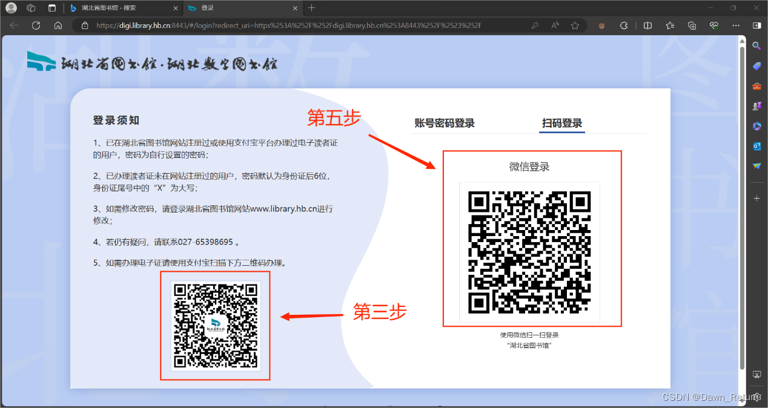The width and height of the screenshot is (768, 408).
Task: Click the 使用微信扫一扫登录 caption
Action: [529, 335]
